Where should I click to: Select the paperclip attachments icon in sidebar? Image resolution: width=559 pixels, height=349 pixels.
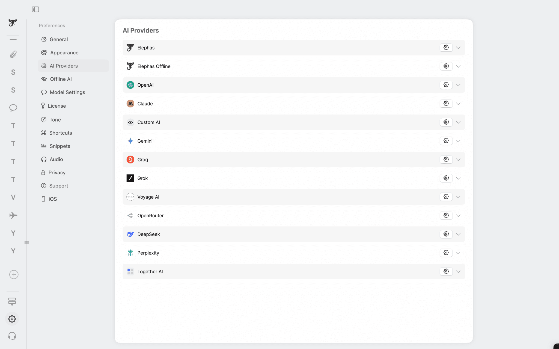tap(13, 54)
